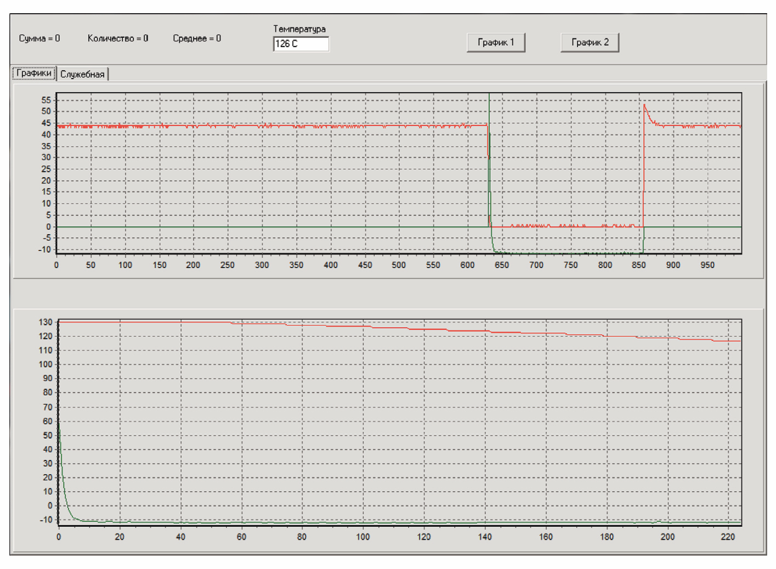The width and height of the screenshot is (776, 569).
Task: Click the График 1 button
Action: (496, 43)
